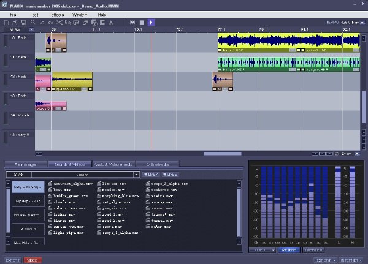Toggle mute on track 10 Pads

tap(6, 41)
